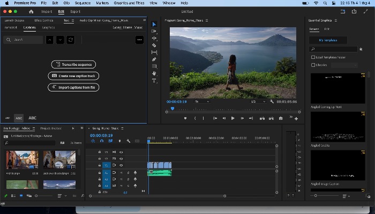The height and width of the screenshot is (214, 375).
Task: Click Import captions from file
Action: [73, 87]
